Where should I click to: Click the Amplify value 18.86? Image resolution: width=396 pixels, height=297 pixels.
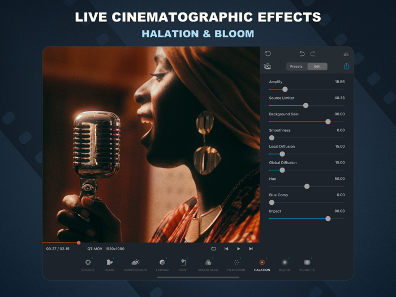click(339, 82)
